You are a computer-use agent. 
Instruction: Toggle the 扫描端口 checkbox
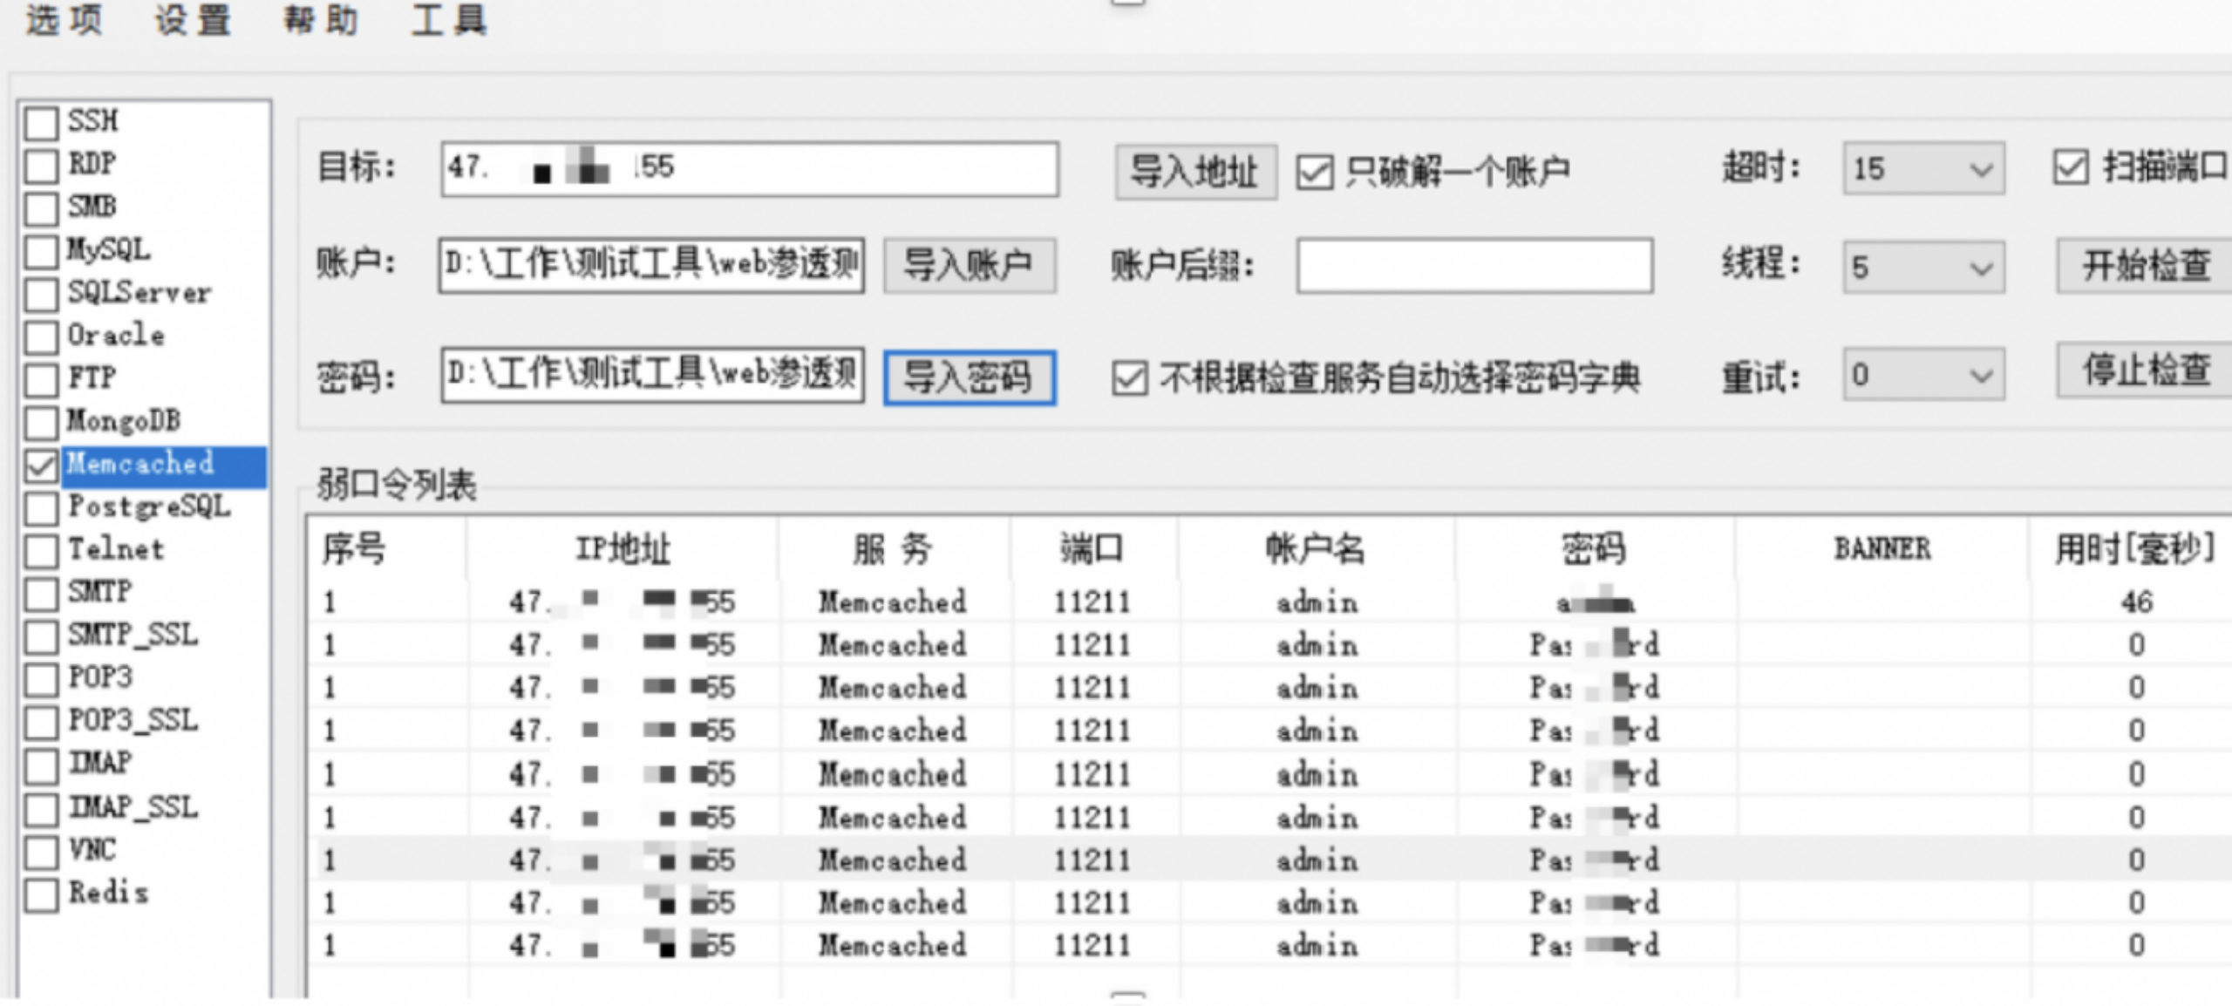click(x=2071, y=167)
